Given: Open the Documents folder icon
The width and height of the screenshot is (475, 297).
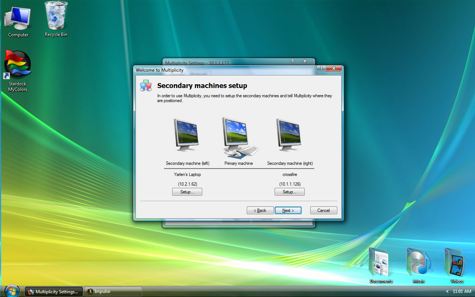Looking at the screenshot, I should [381, 265].
